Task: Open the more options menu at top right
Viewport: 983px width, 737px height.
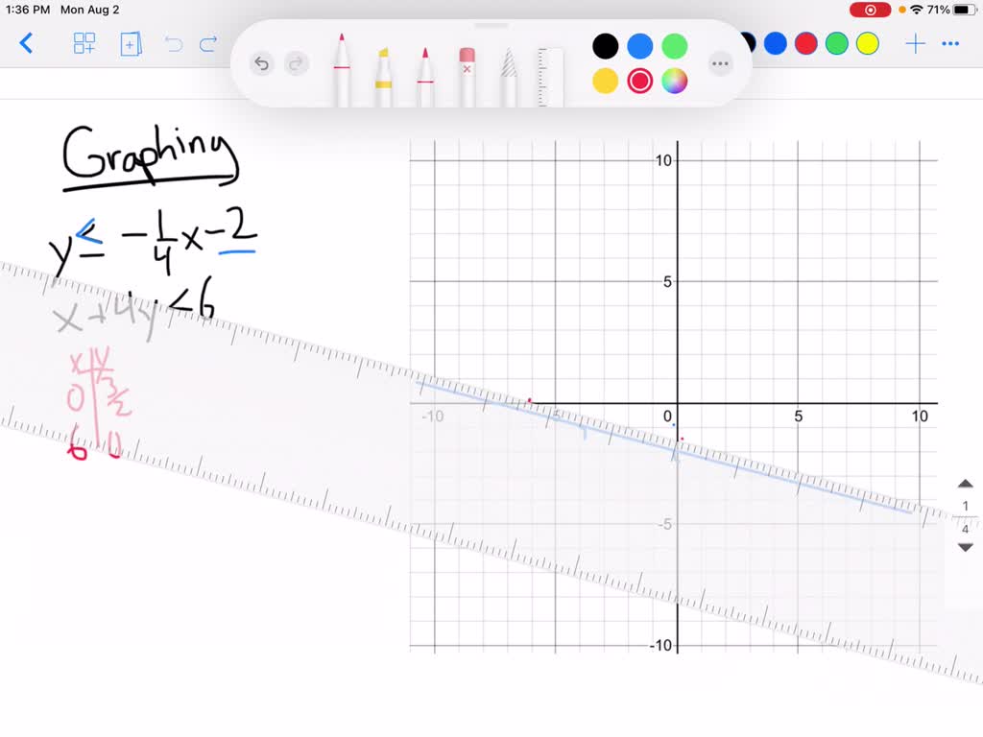Action: [950, 43]
